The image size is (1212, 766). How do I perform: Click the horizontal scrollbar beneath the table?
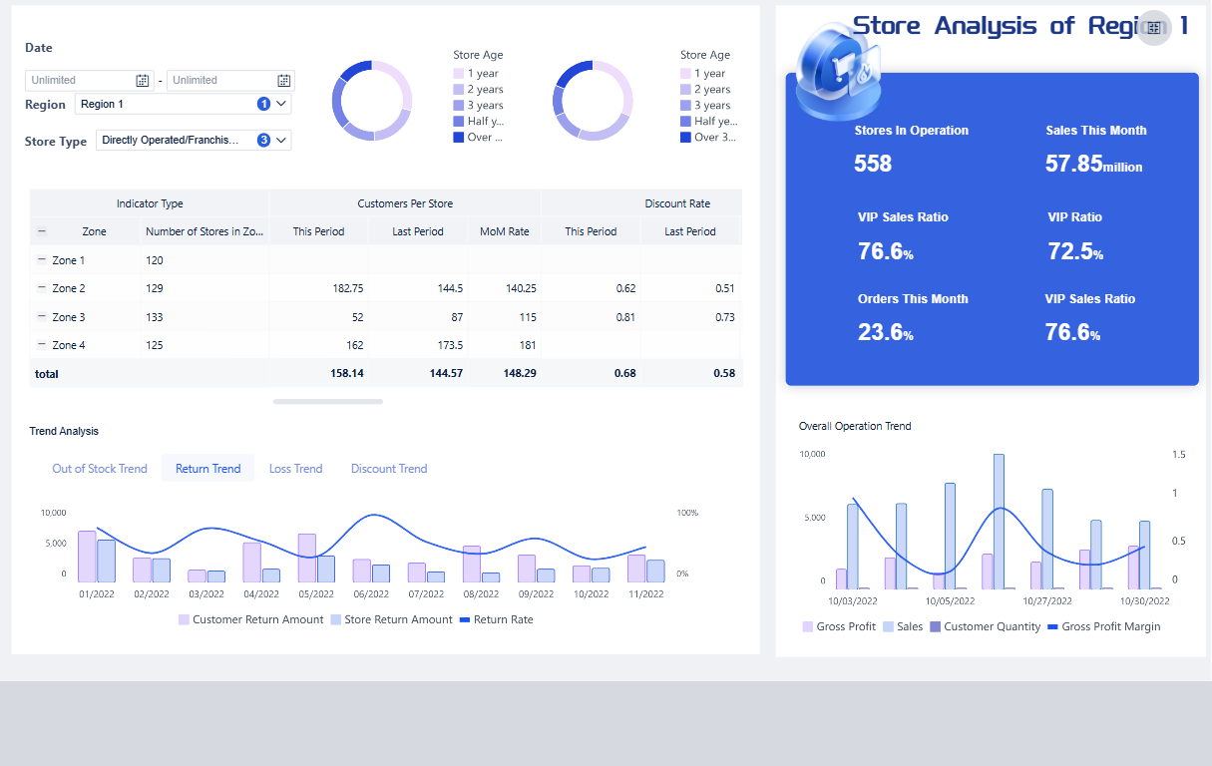pyautogui.click(x=327, y=401)
